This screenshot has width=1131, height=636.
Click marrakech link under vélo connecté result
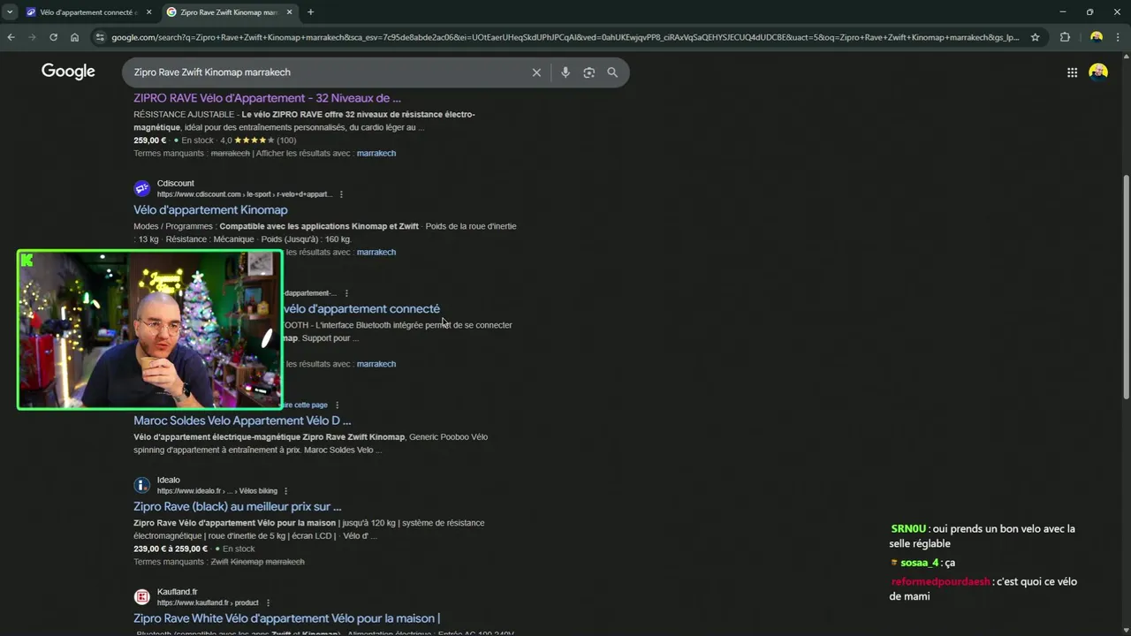coord(376,364)
